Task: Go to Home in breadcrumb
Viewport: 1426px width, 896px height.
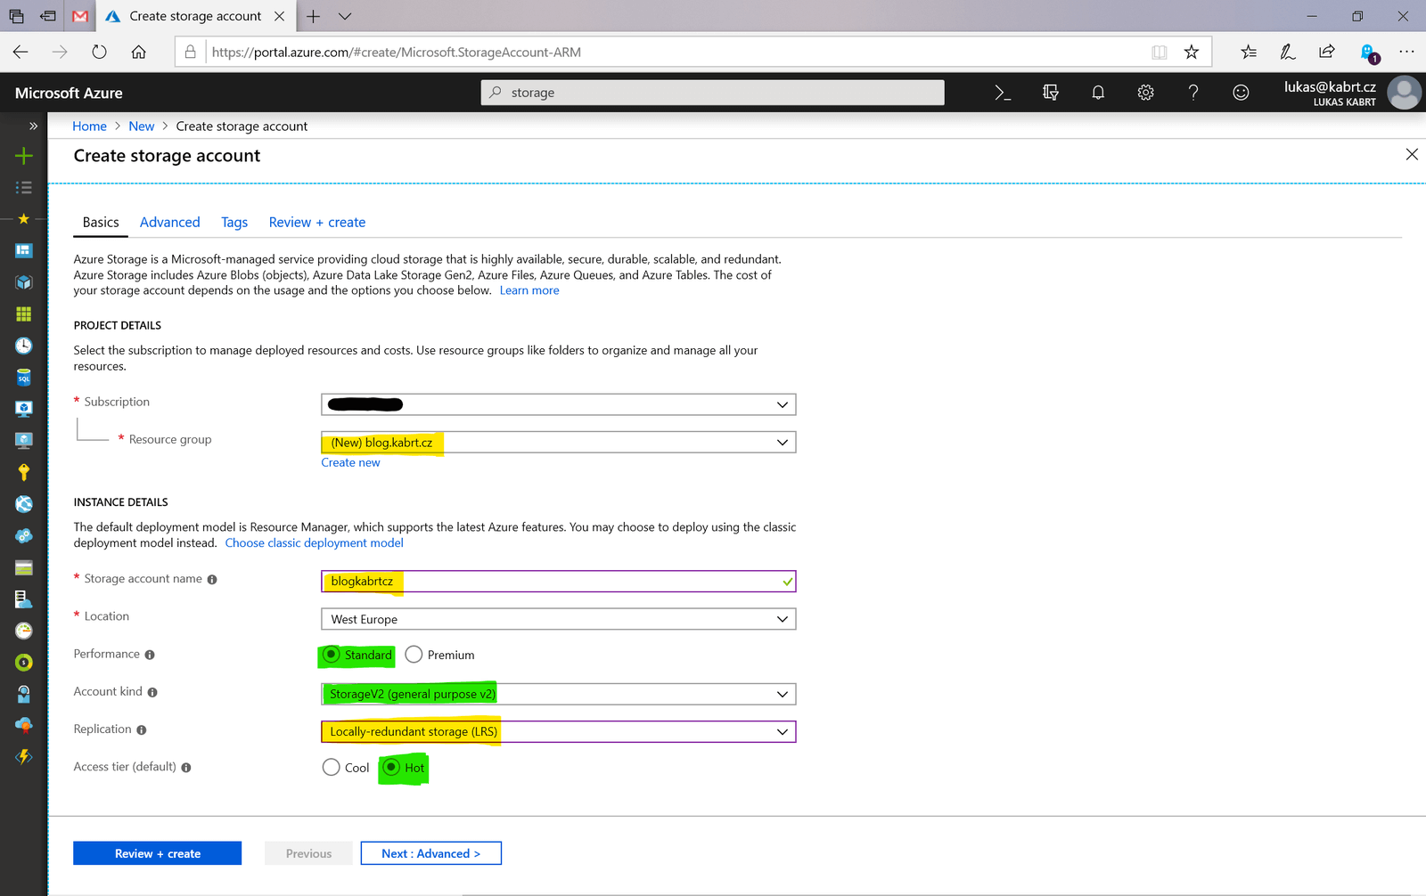Action: (x=89, y=126)
